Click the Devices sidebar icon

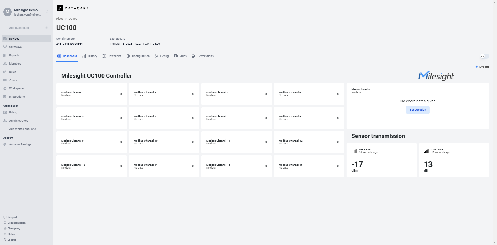tap(5, 39)
